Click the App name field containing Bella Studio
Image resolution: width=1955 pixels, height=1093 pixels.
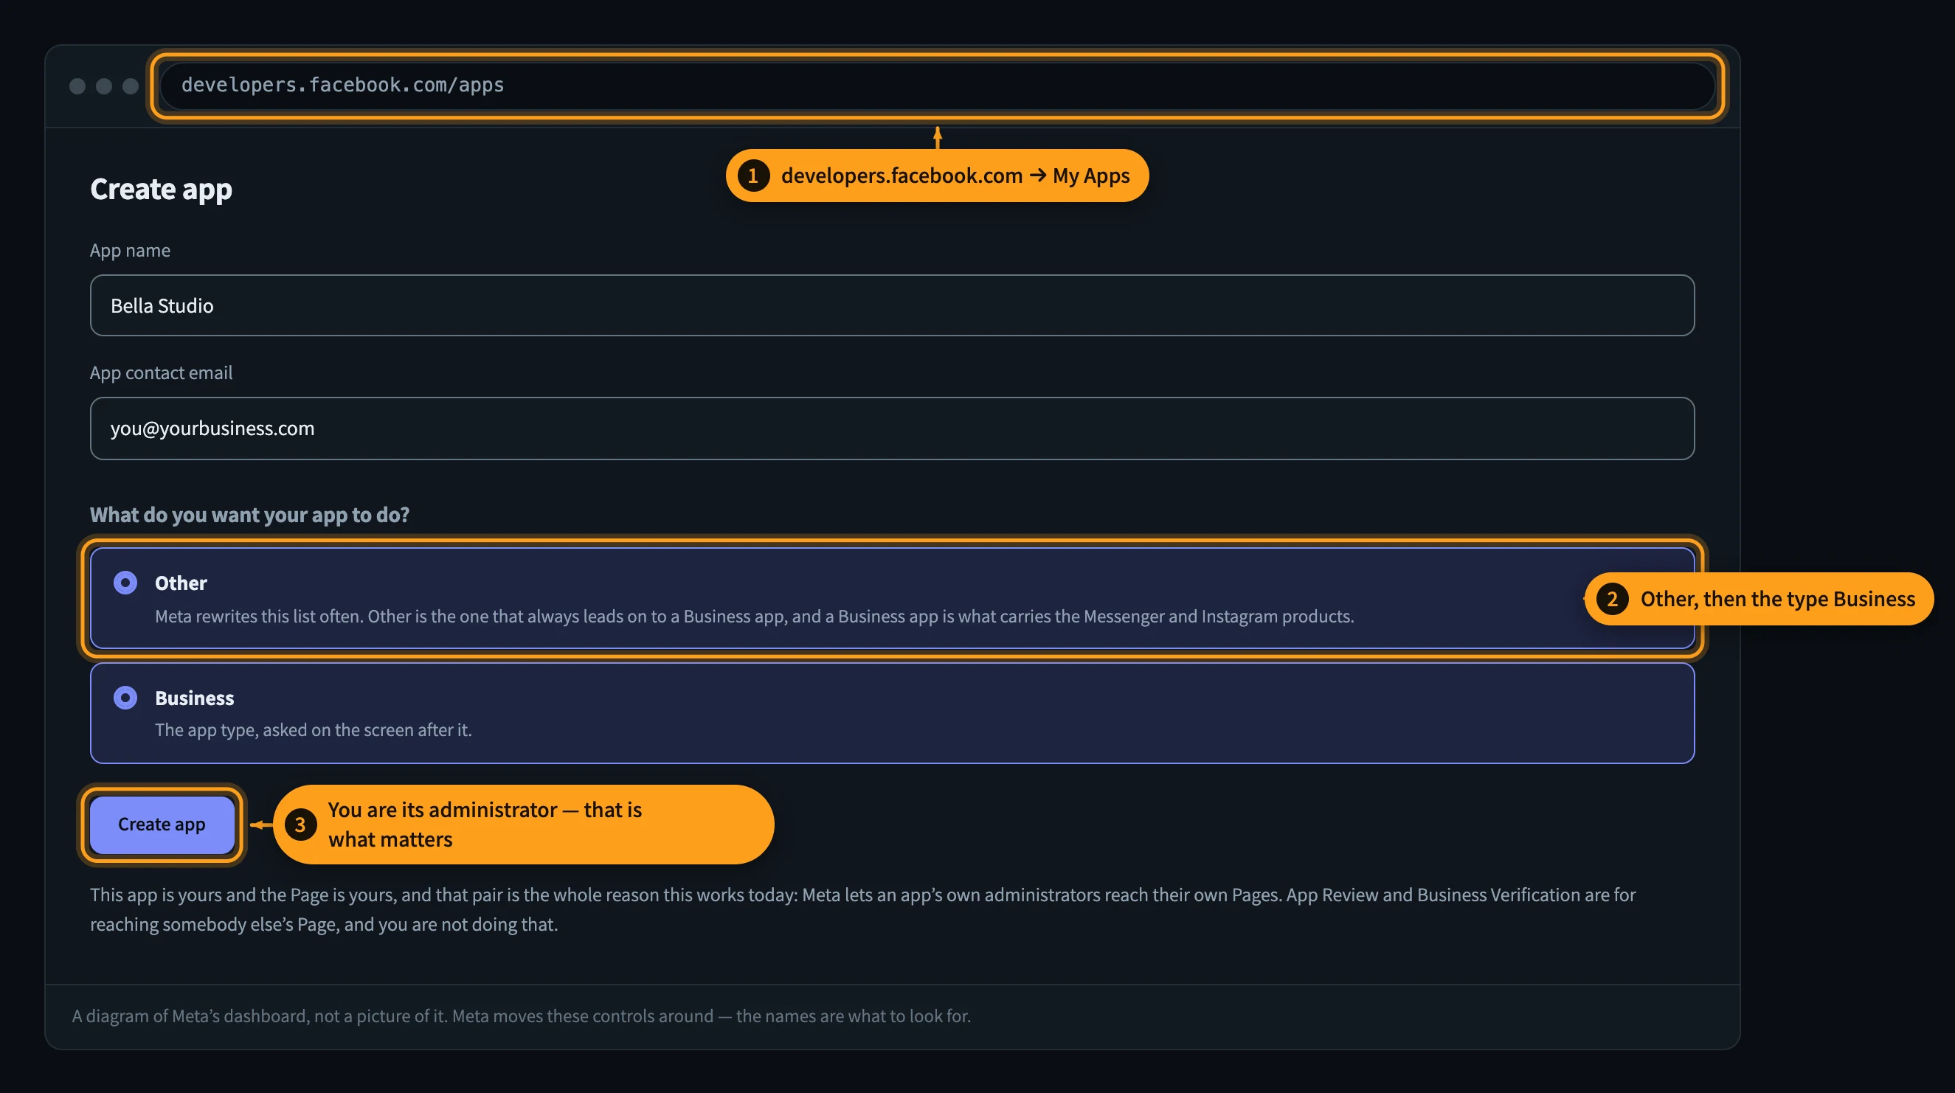click(892, 305)
